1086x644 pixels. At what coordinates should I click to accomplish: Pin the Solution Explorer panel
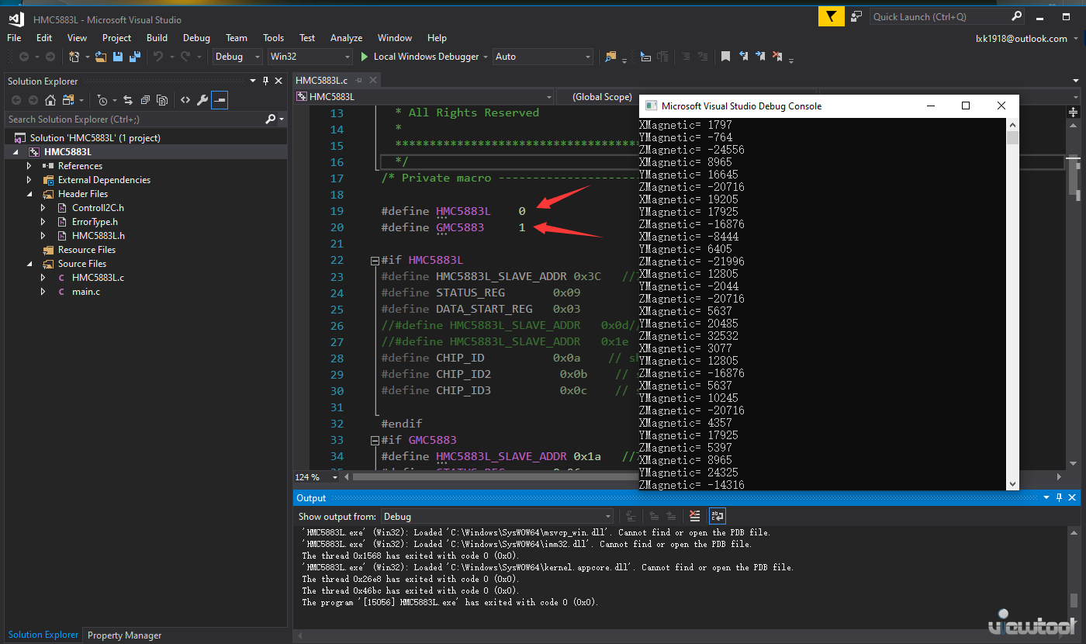[x=265, y=81]
